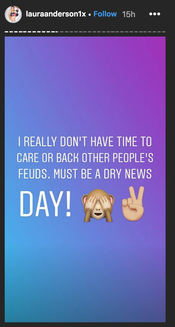Screen dimensions: 175x327
Task: Jump to last grey story progress segment
Action: 164,32
